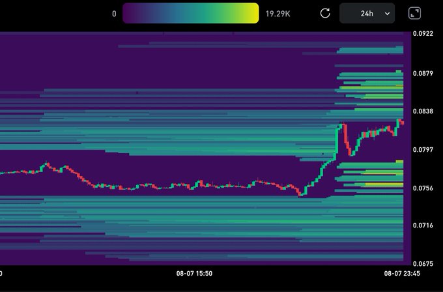Click the latest candle at the chart's right end
Image resolution: width=443 pixels, height=292 pixels.
click(403, 123)
